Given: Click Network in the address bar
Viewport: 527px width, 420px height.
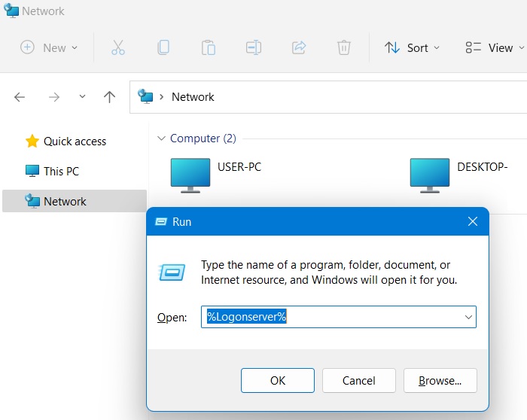Looking at the screenshot, I should 193,97.
